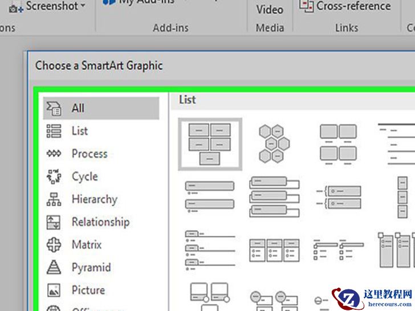Select the Tab List layout thumbnail

click(x=210, y=252)
